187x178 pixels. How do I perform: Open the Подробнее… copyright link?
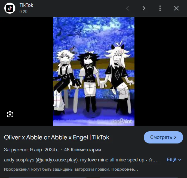click(125, 169)
